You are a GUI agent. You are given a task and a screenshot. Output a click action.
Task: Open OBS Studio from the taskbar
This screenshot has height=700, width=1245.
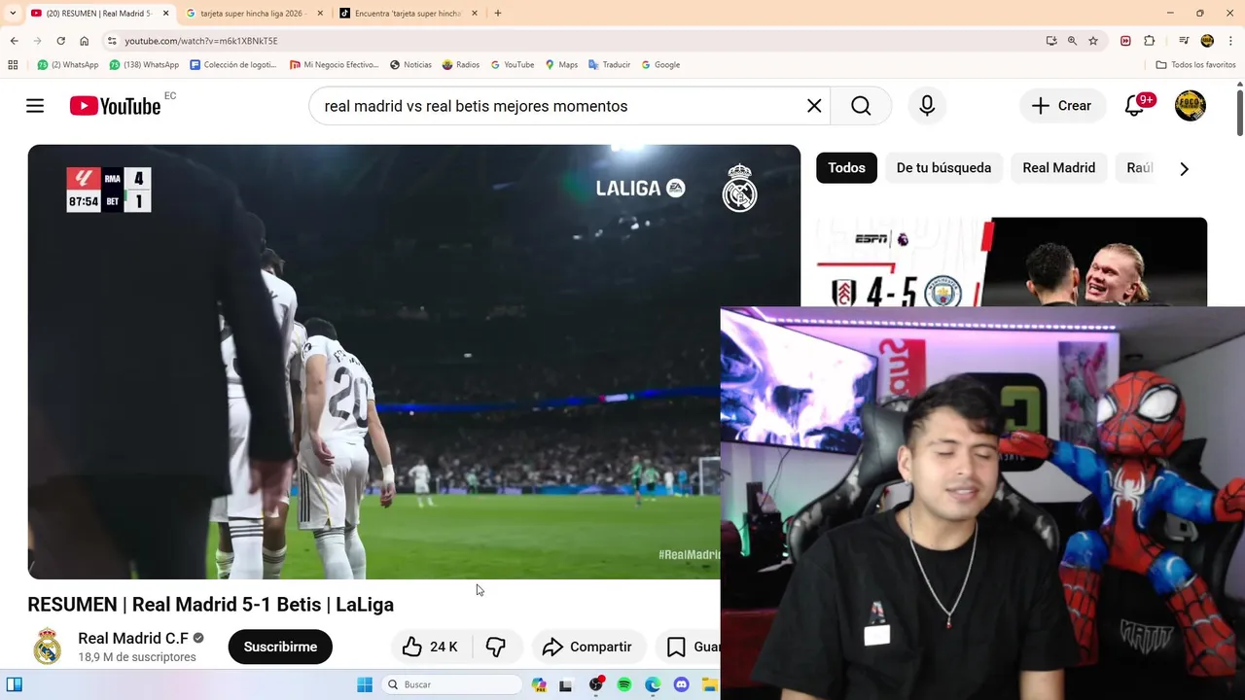pyautogui.click(x=596, y=684)
